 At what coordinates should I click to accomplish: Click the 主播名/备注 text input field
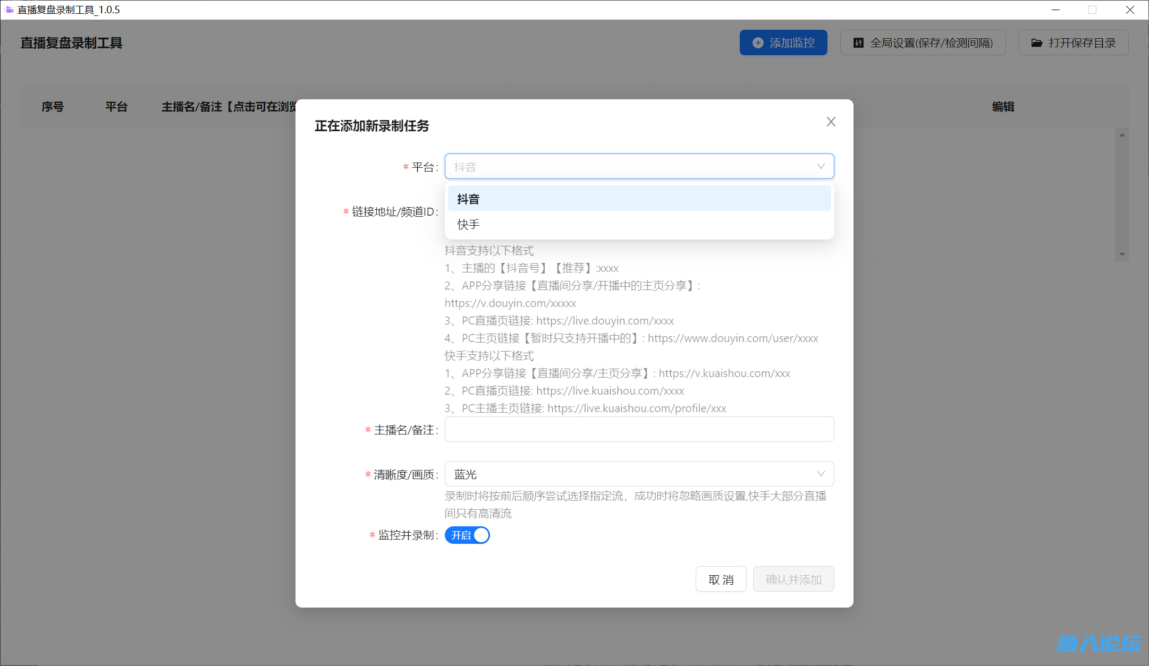click(x=639, y=429)
